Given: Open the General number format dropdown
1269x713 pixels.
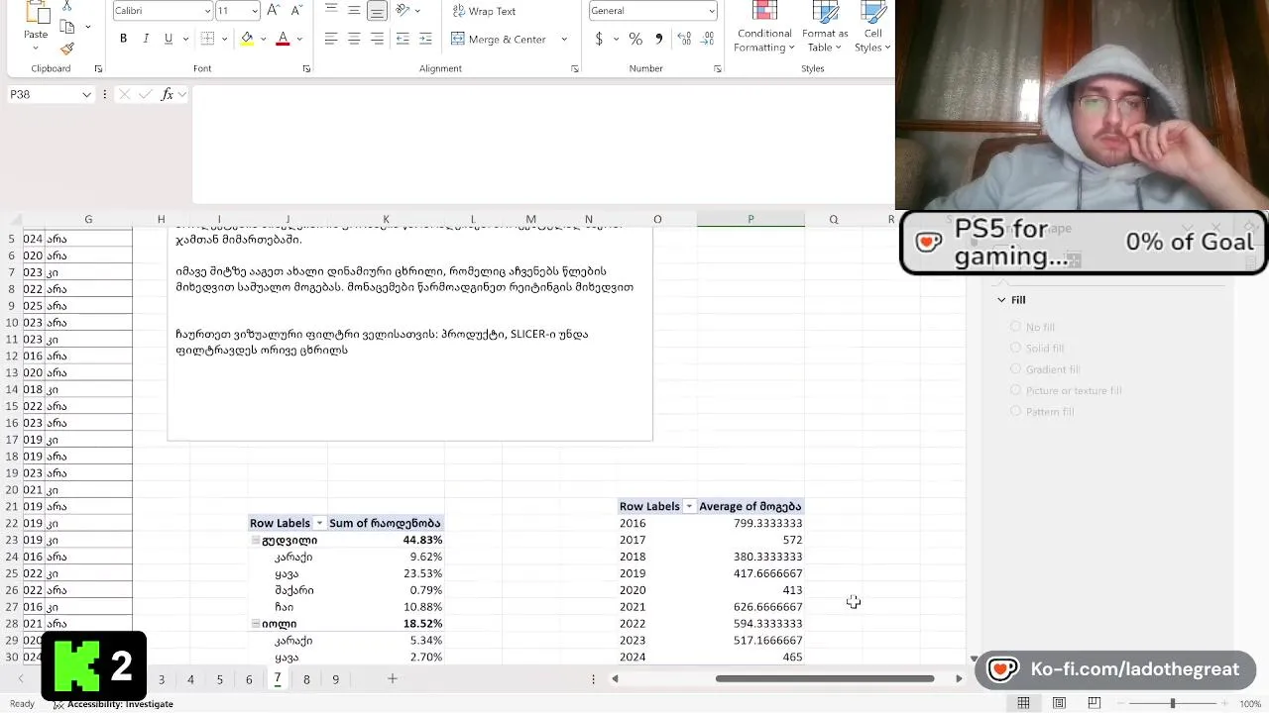Looking at the screenshot, I should pyautogui.click(x=711, y=11).
